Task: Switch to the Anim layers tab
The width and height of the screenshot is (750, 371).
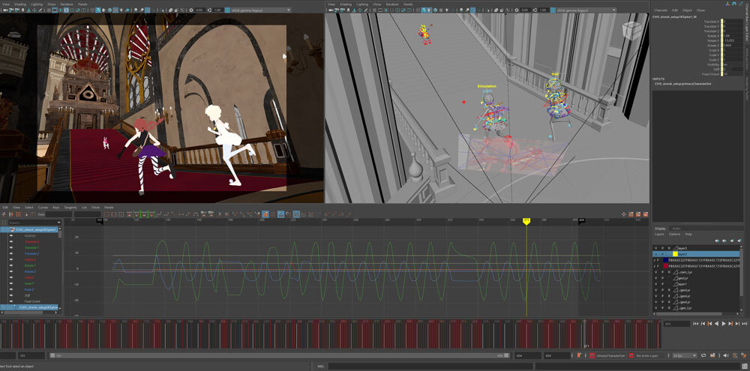Action: [676, 228]
